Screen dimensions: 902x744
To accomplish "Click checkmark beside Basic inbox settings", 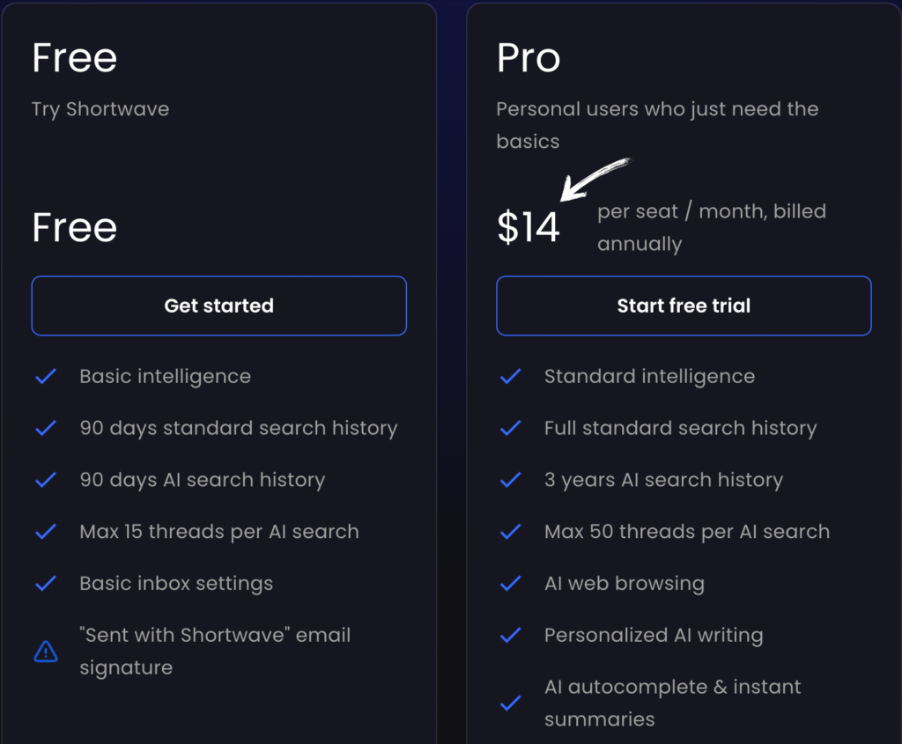I will [x=46, y=583].
